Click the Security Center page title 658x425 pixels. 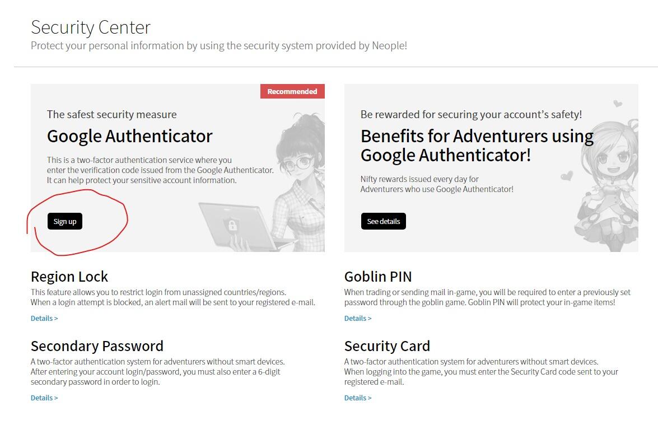click(x=91, y=27)
